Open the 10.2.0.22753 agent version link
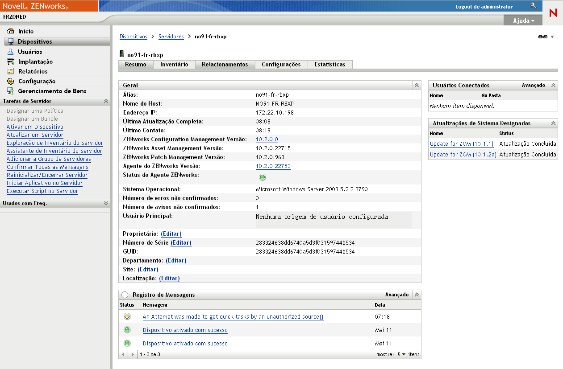Screen dimensions: 563x369 (273, 166)
